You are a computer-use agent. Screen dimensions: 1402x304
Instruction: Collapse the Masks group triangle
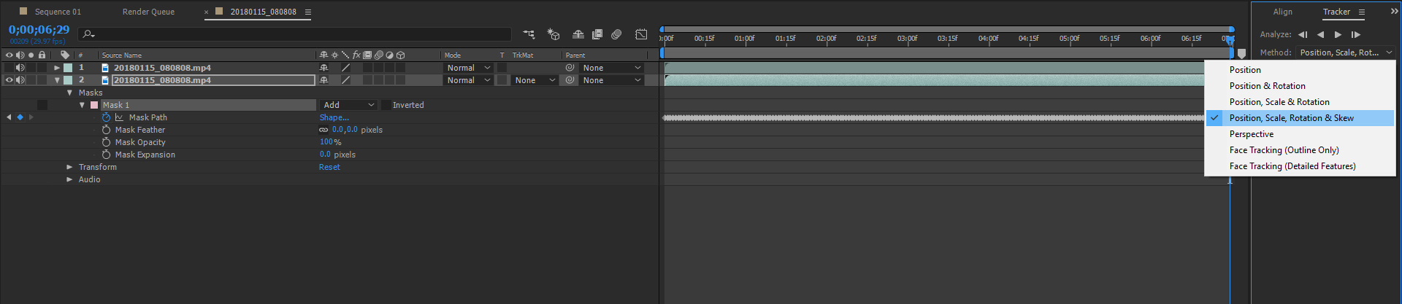tap(69, 93)
